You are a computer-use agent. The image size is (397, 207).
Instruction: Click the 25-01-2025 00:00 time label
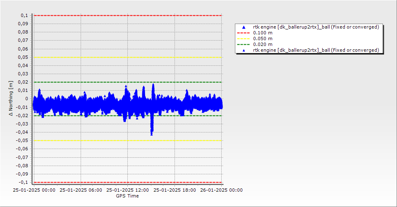[34, 190]
